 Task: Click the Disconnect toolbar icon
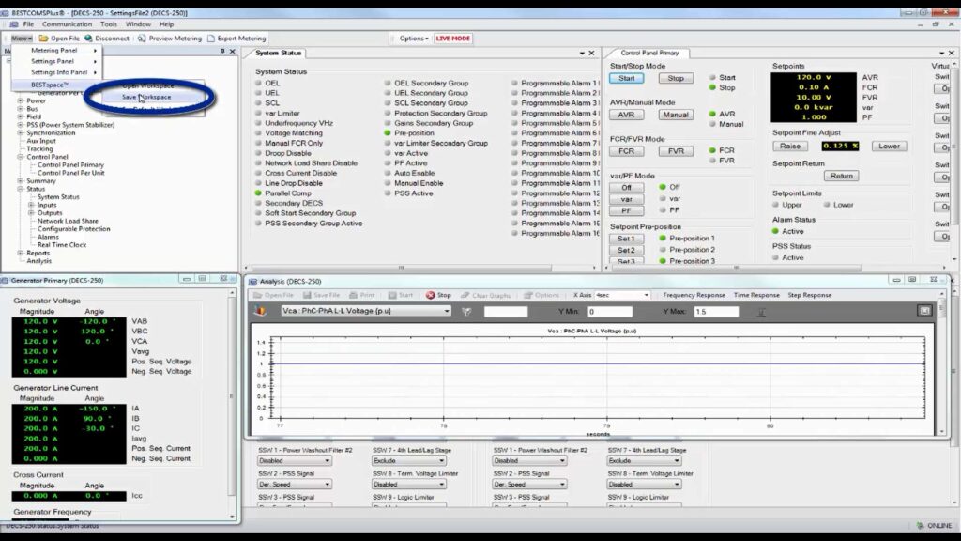click(x=88, y=39)
